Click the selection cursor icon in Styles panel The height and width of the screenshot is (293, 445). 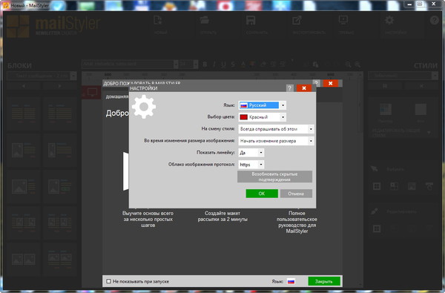(x=375, y=169)
